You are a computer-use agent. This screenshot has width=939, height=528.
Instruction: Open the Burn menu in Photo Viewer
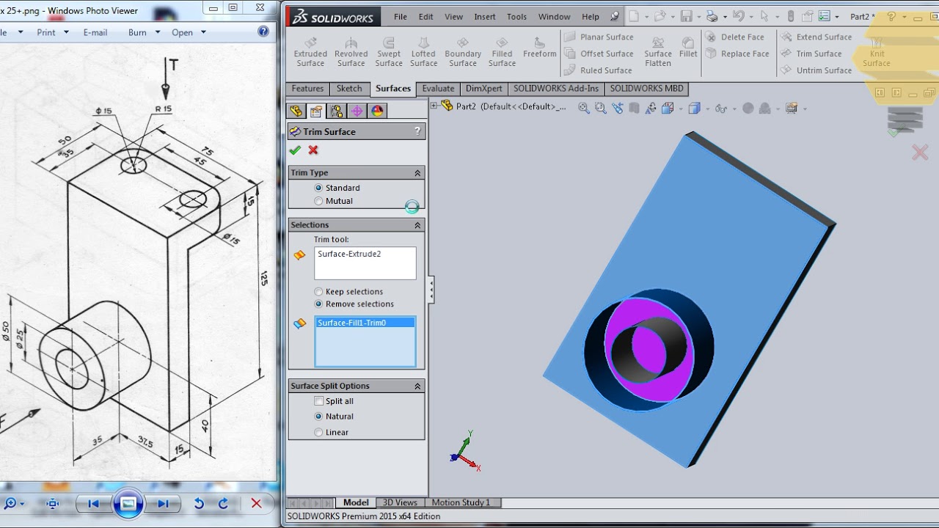143,32
